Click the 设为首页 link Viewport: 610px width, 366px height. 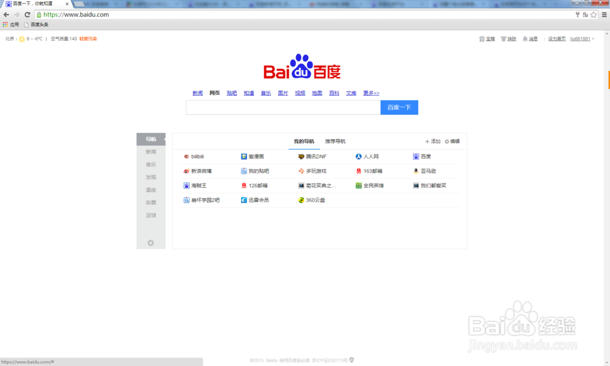click(x=557, y=39)
